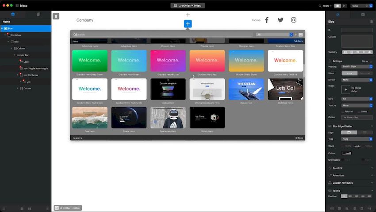Screen dimensions: 376x212
Task: Toggle visibility for the second device breakpoint
Action: (x=352, y=52)
